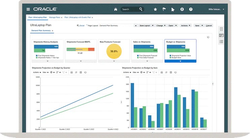The width and height of the screenshot is (250, 138).
Task: Expand the Sales vs Shipments tile
Action: (147, 61)
